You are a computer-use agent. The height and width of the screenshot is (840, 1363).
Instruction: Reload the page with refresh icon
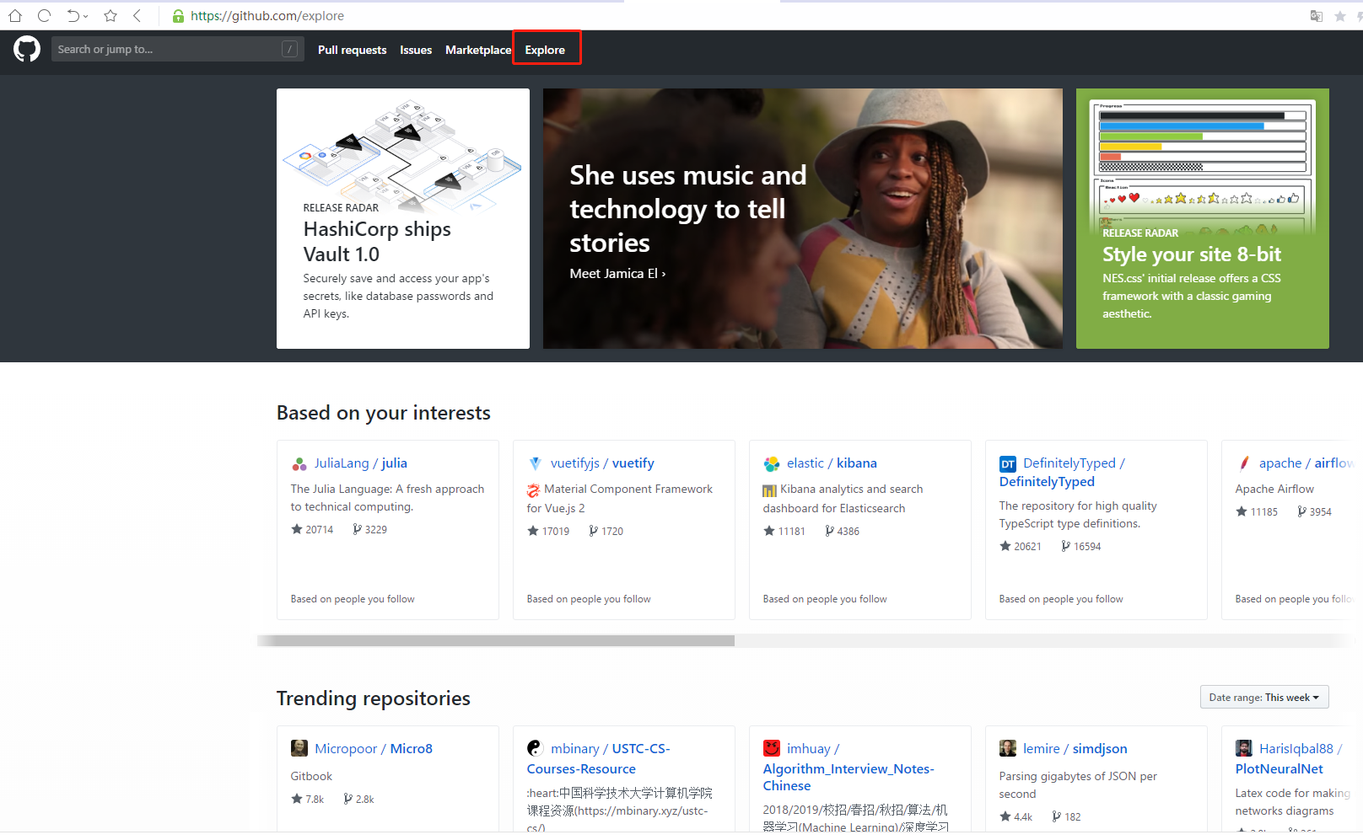44,15
